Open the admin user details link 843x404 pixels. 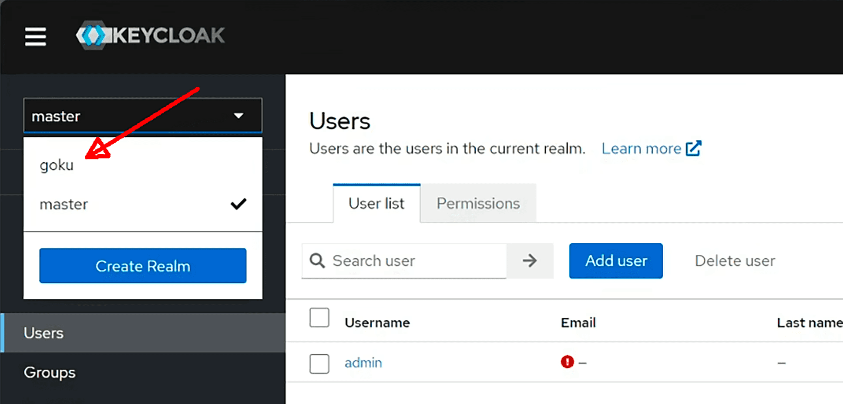coord(363,362)
